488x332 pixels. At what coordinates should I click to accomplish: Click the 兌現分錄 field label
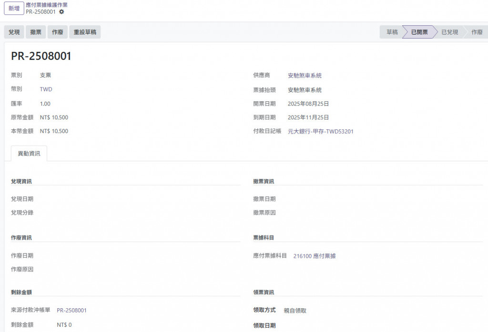click(22, 213)
